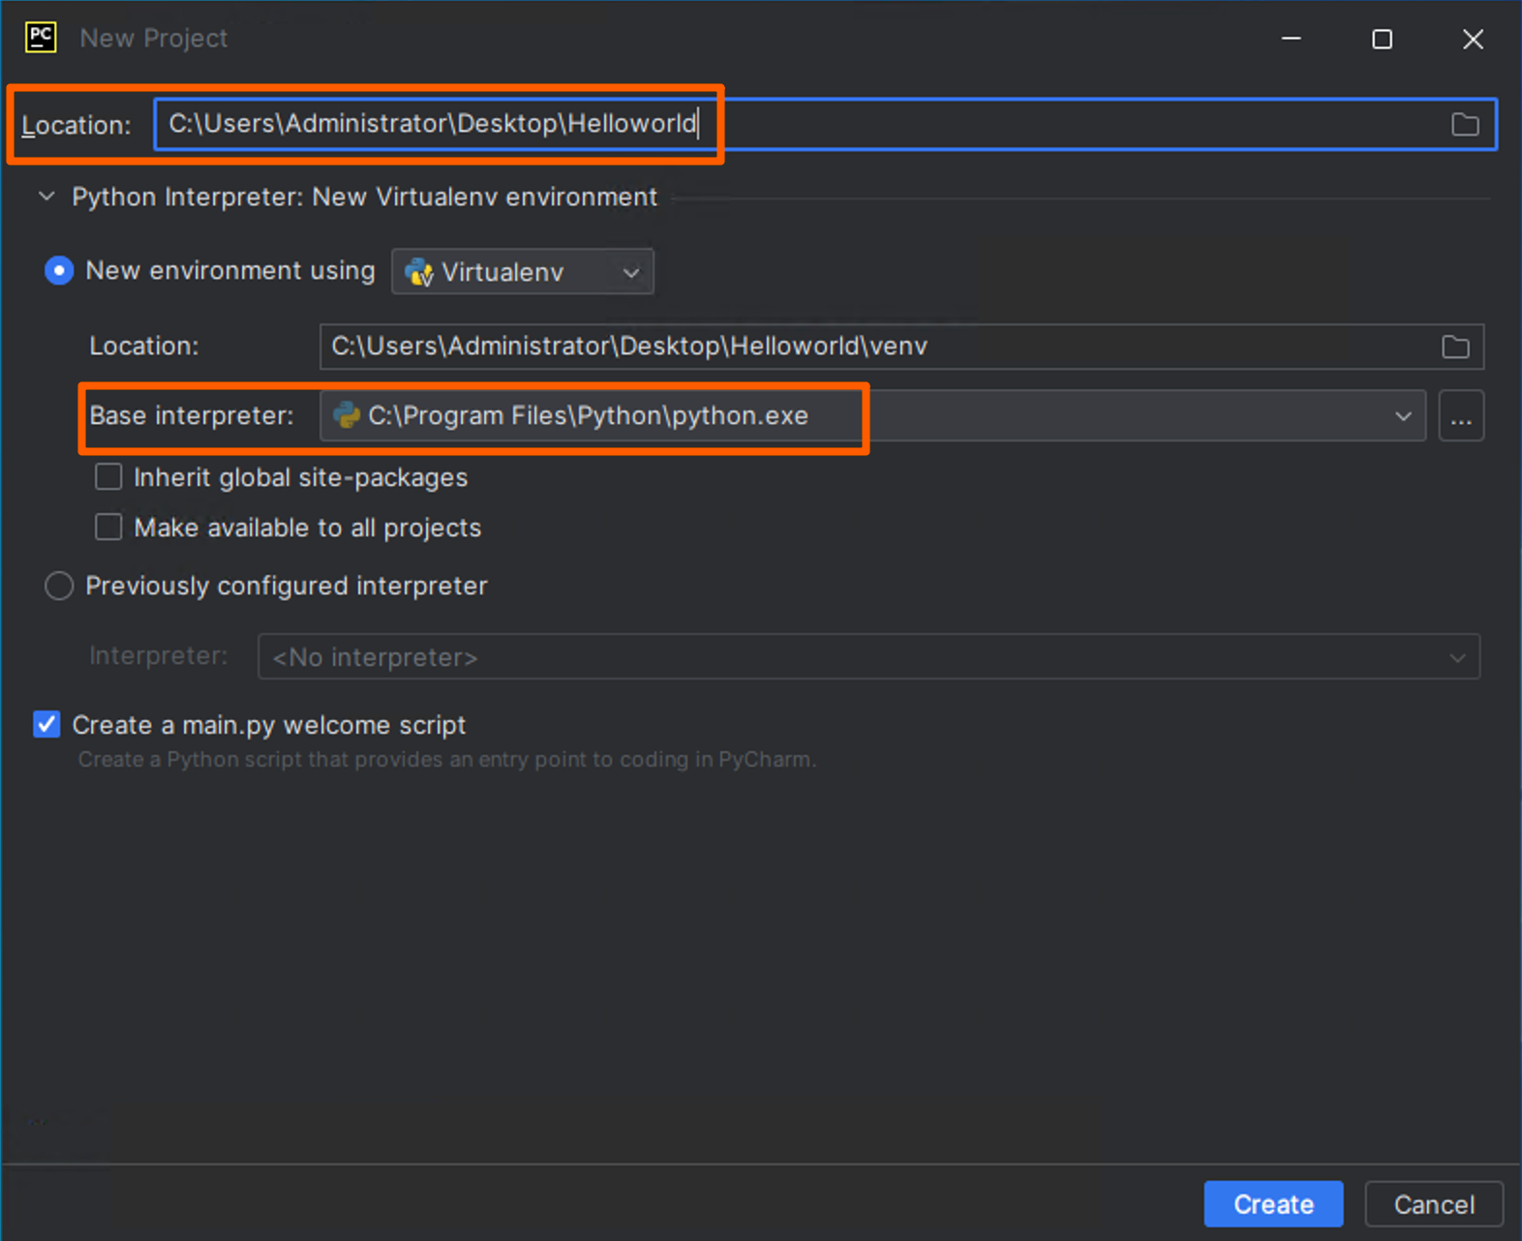
Task: Open the Virtualenv environment type dropdown
Action: coord(523,272)
